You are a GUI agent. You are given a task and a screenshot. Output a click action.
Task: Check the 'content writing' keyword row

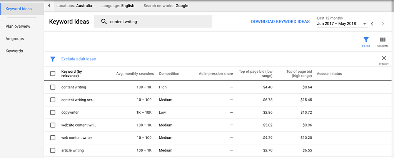click(53, 87)
